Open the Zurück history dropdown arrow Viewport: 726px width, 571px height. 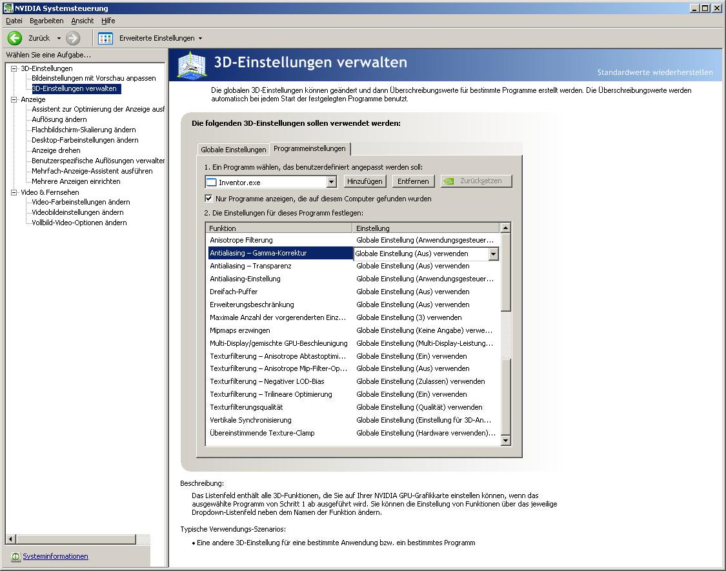tap(59, 39)
